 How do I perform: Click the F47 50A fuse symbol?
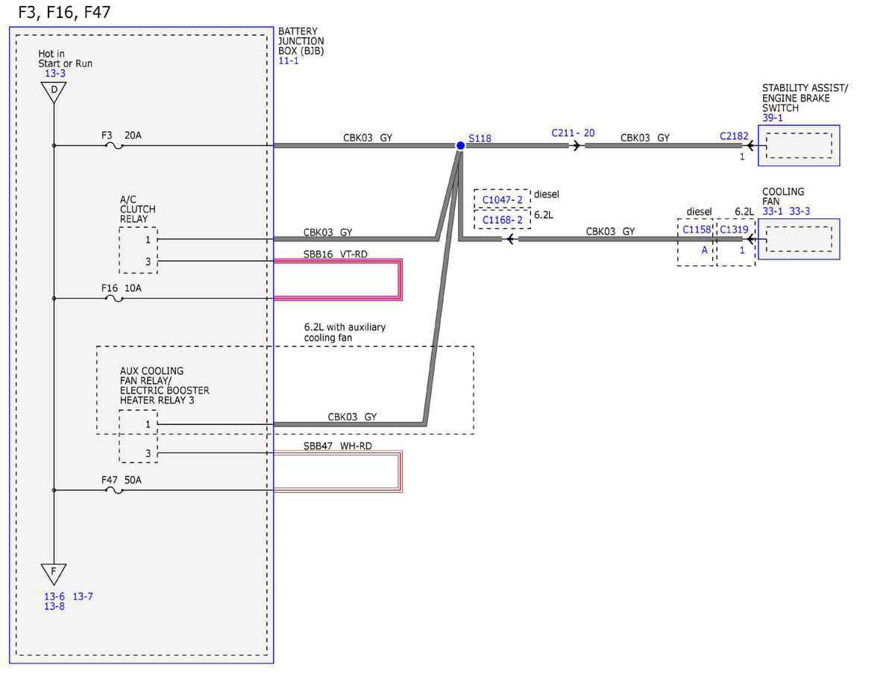(x=116, y=490)
